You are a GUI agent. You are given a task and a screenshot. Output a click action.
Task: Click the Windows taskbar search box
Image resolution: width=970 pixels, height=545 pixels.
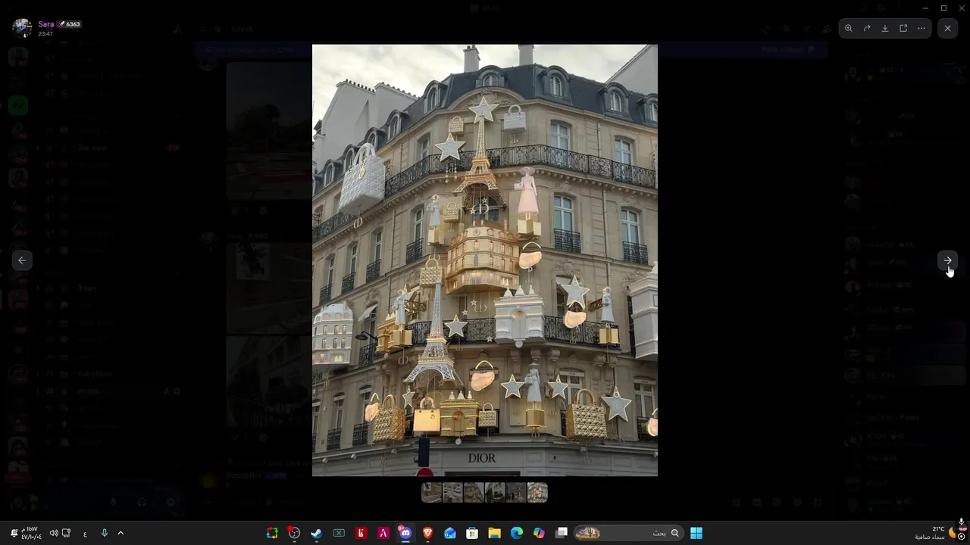pos(627,533)
